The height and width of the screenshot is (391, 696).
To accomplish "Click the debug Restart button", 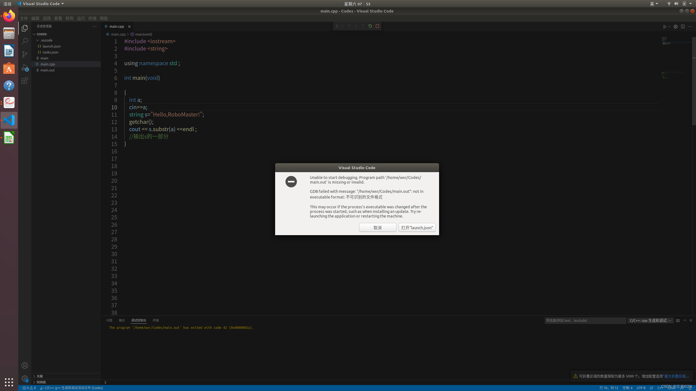I will pyautogui.click(x=370, y=26).
